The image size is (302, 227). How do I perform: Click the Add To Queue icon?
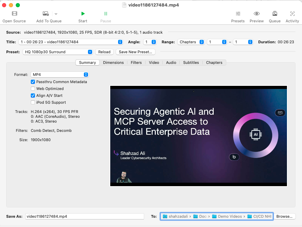coord(46,14)
